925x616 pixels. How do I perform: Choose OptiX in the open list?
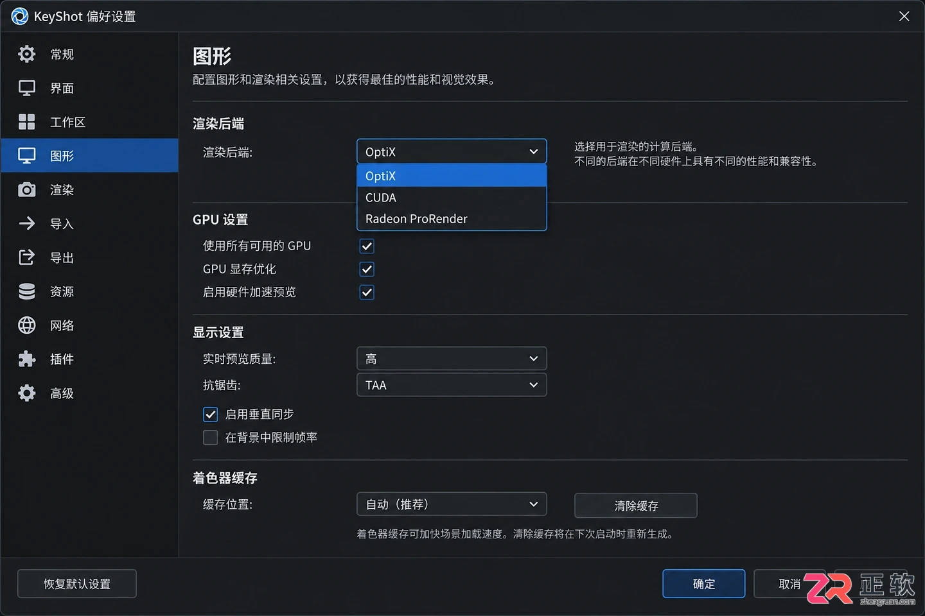click(452, 176)
